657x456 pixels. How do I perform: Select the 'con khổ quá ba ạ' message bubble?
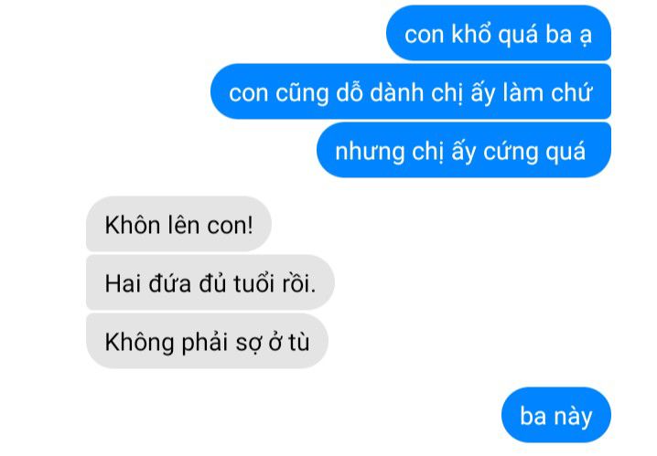499,33
